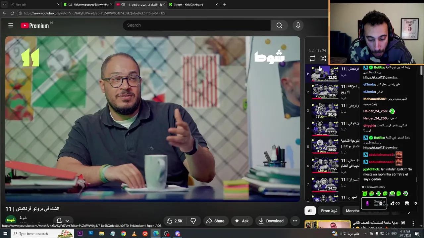Screen dimensions: 424x238
Task: Click the purple microphone icon in chat
Action: (x=367, y=204)
